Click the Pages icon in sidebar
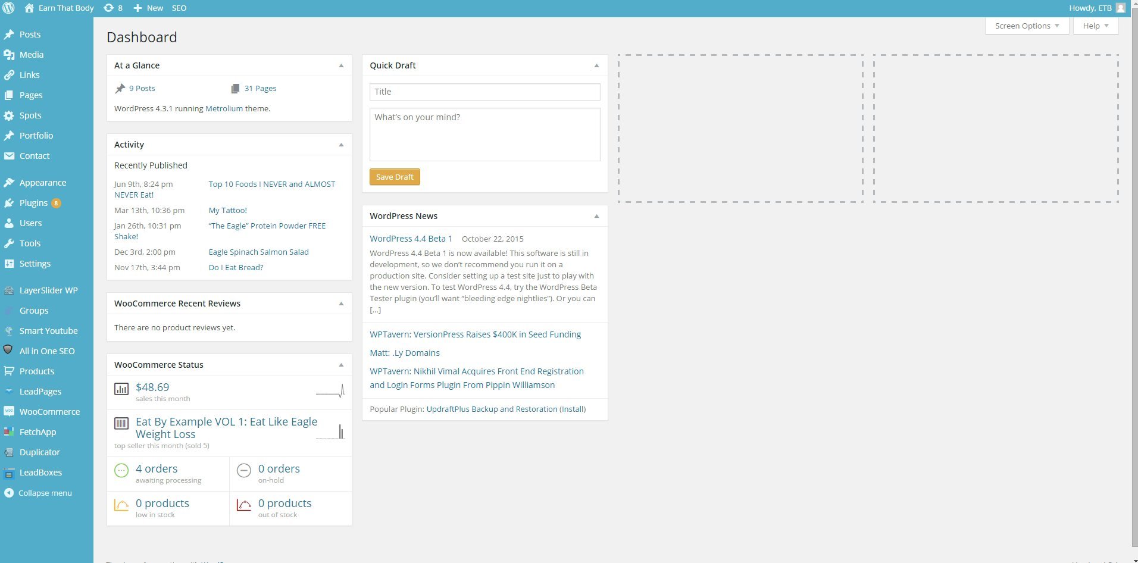This screenshot has height=563, width=1138. 9,95
